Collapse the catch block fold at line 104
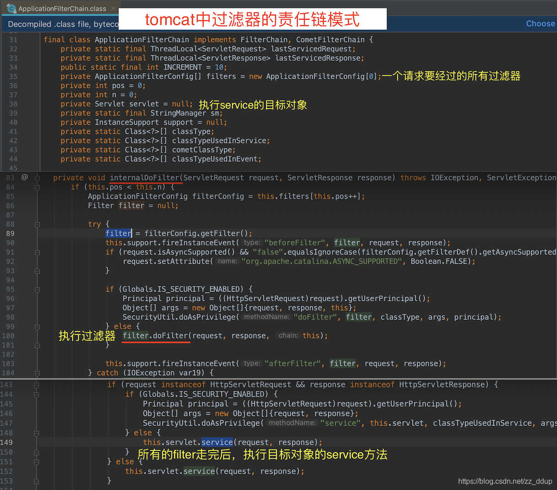Image resolution: width=557 pixels, height=490 pixels. (x=37, y=373)
